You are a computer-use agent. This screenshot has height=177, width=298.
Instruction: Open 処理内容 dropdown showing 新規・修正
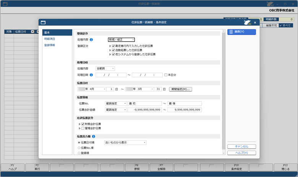[x=121, y=40]
